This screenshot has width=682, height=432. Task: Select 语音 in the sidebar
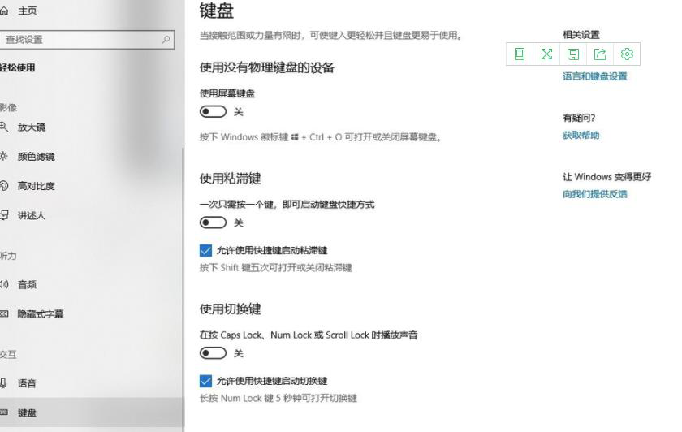click(x=27, y=382)
